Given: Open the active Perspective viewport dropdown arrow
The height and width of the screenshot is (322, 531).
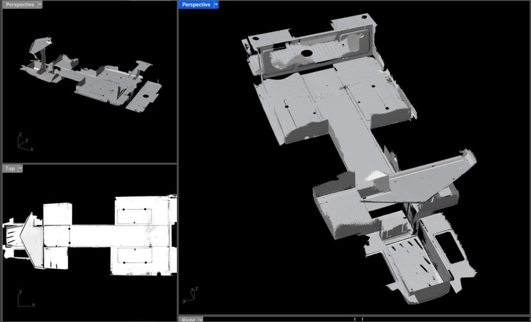Looking at the screenshot, I should point(216,4).
